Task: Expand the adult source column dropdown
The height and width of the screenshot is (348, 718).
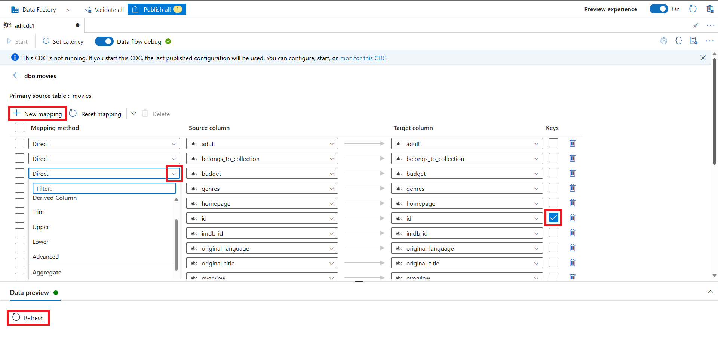Action: tap(331, 144)
